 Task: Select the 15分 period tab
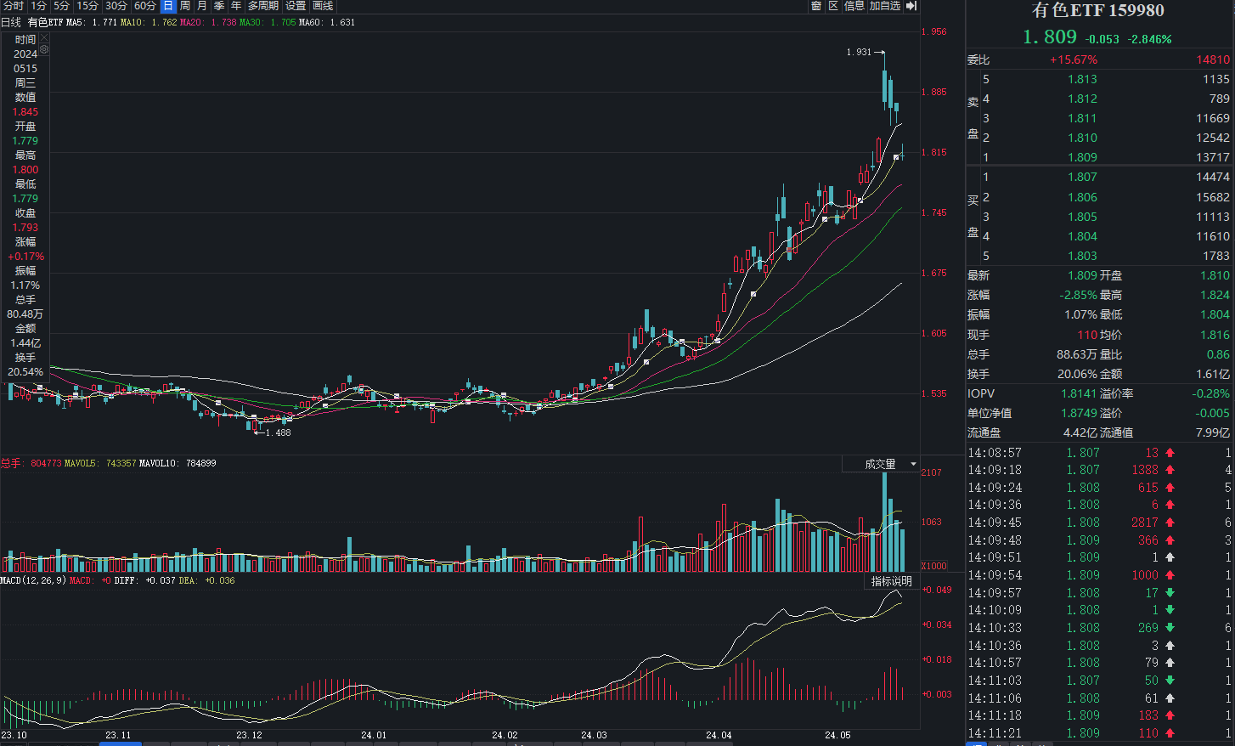[x=87, y=6]
